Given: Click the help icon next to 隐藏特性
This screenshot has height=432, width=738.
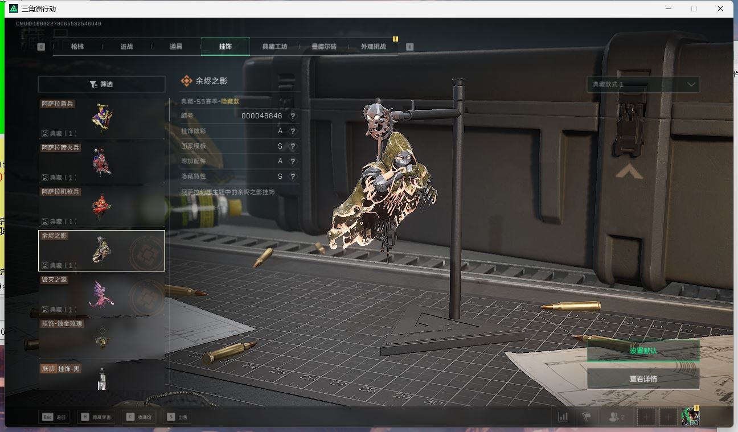Looking at the screenshot, I should [x=293, y=176].
